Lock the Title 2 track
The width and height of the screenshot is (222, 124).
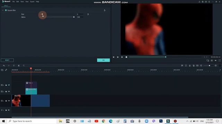coord(6,85)
